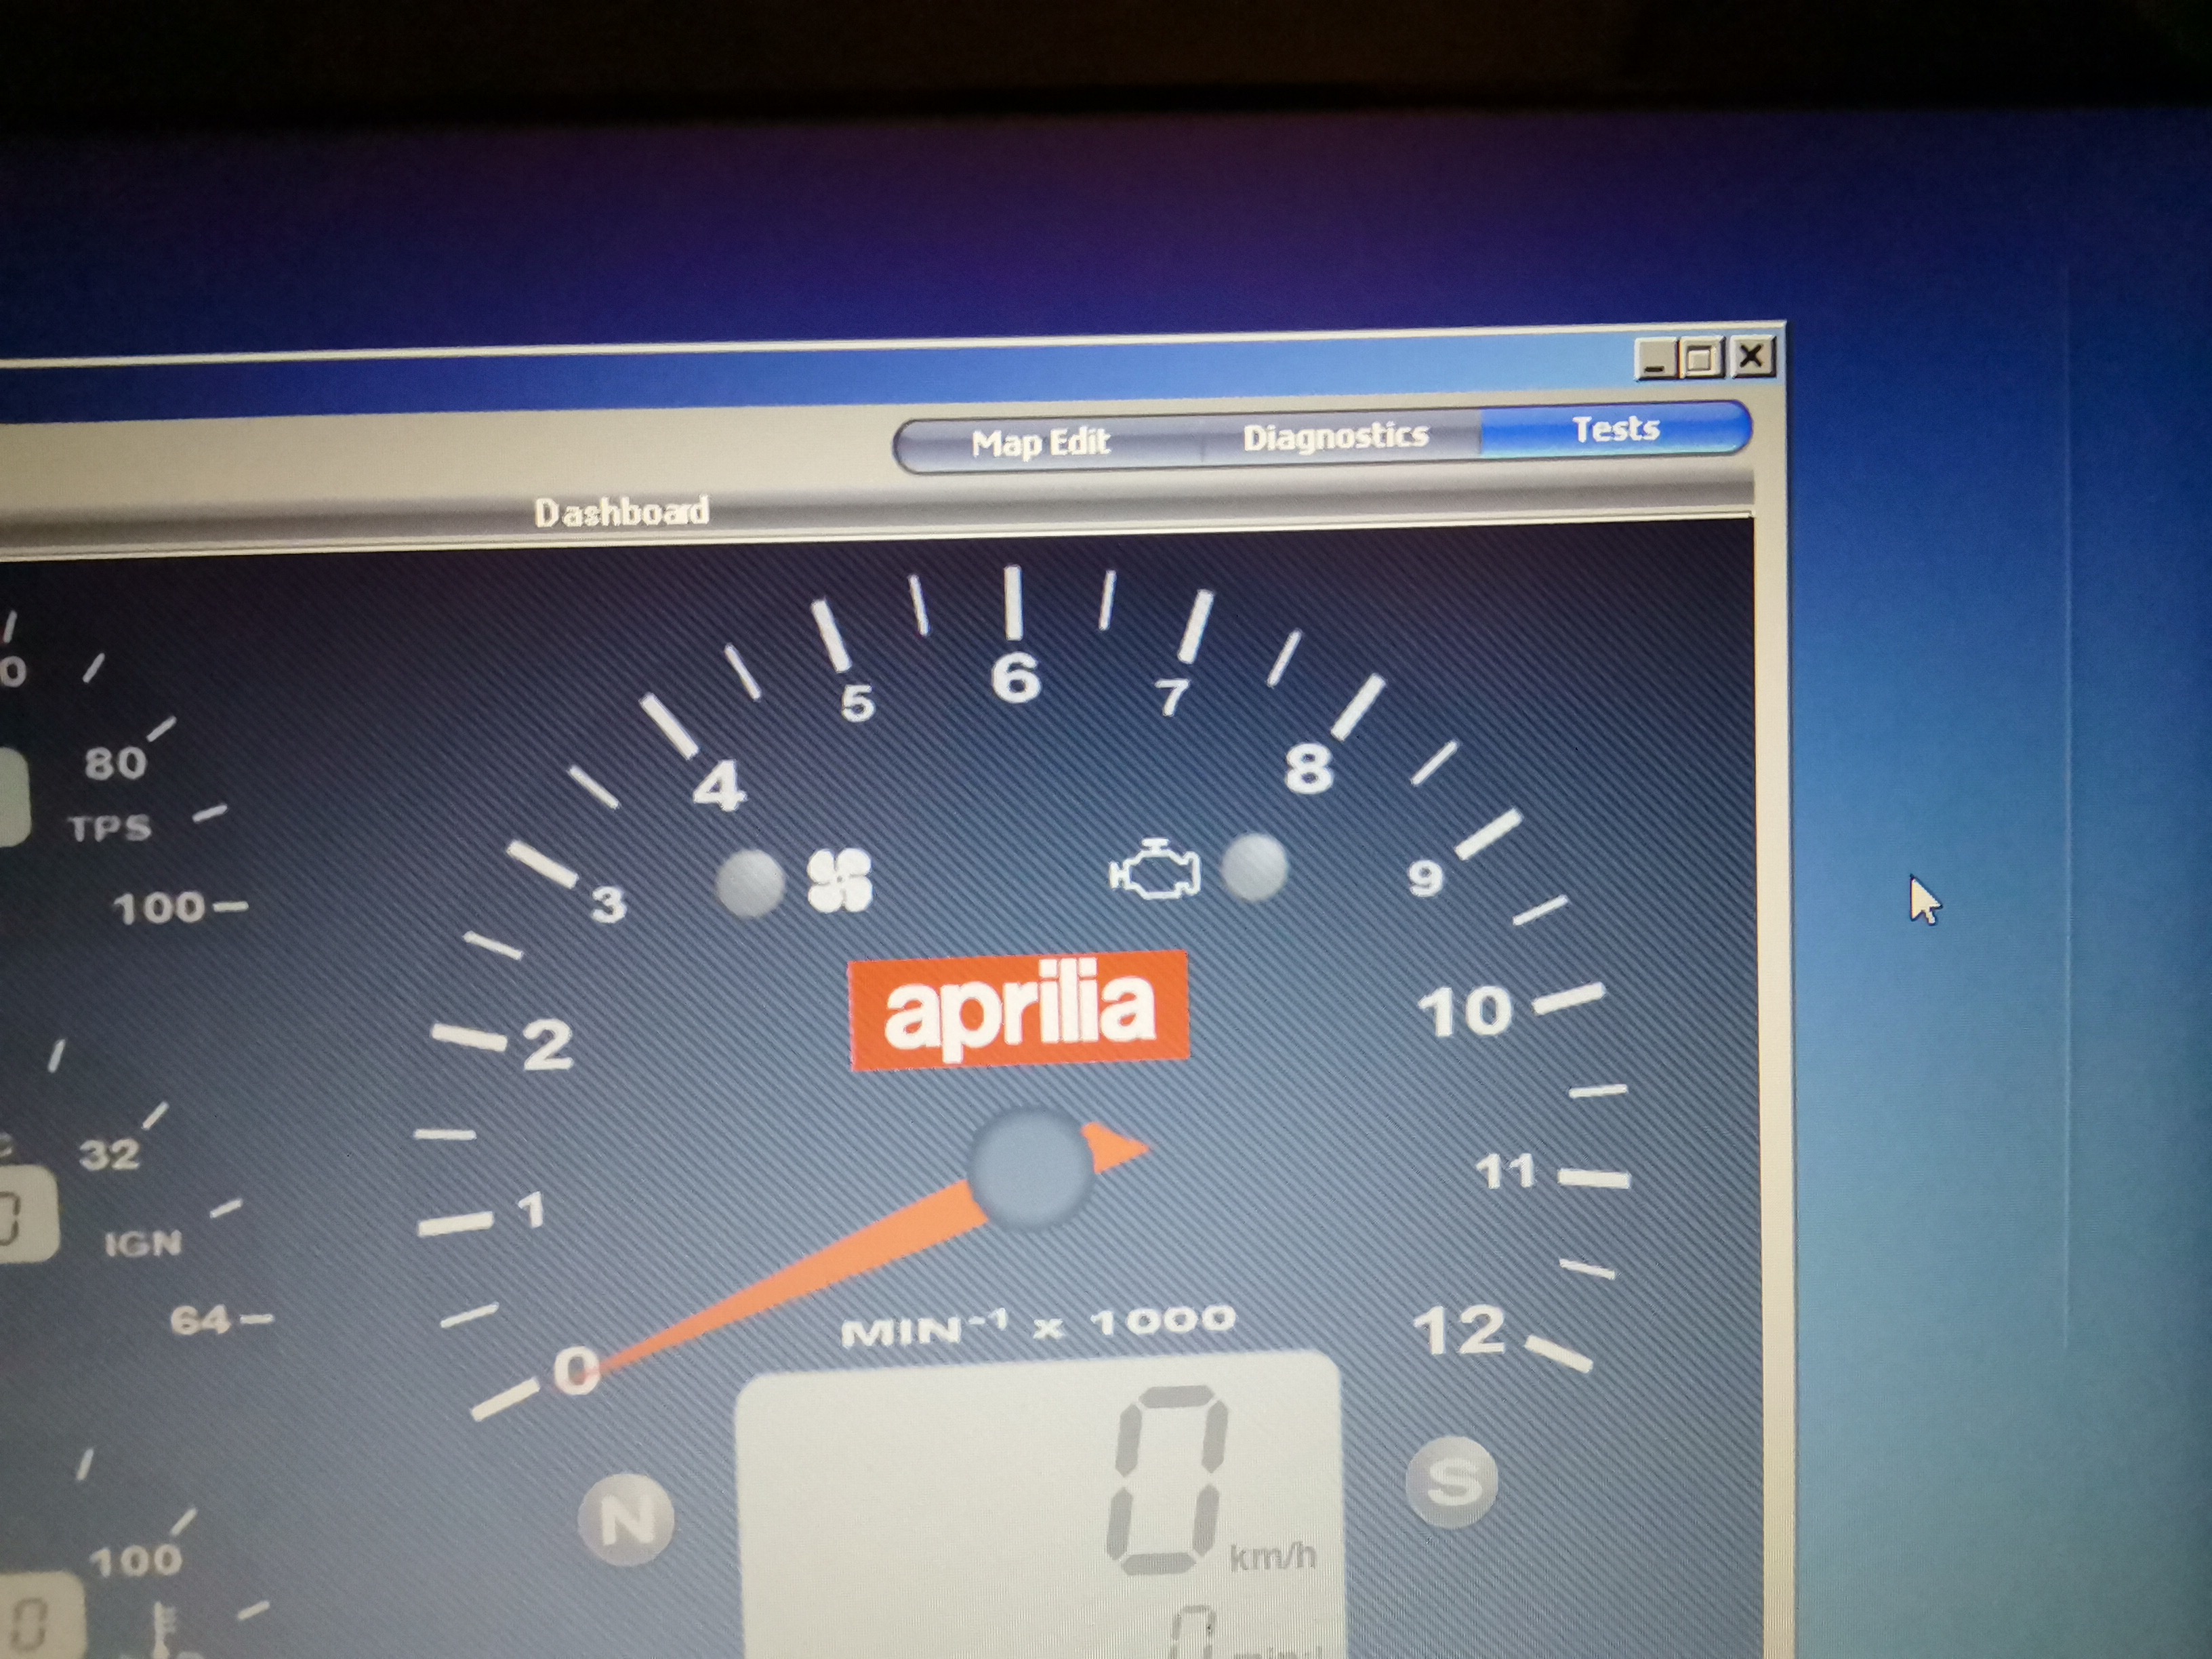Click the tachometer 12 marking
This screenshot has height=1659, width=2212.
point(1459,1331)
